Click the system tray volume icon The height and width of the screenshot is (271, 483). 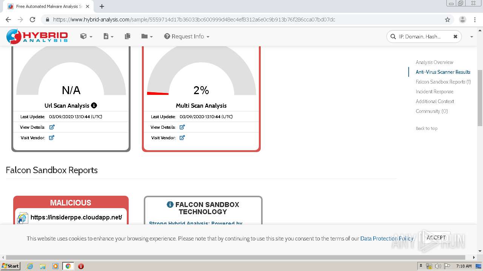pyautogui.click(x=438, y=266)
